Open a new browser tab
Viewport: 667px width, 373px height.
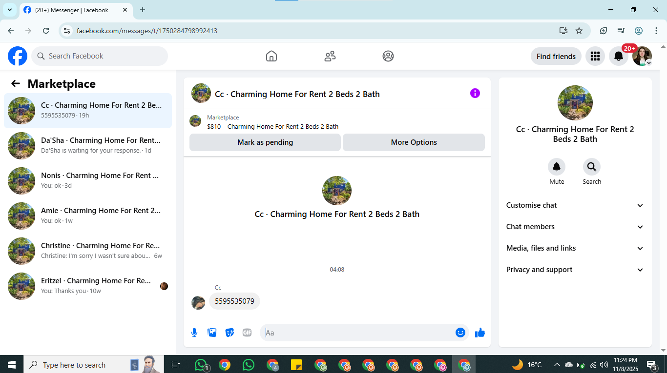143,10
